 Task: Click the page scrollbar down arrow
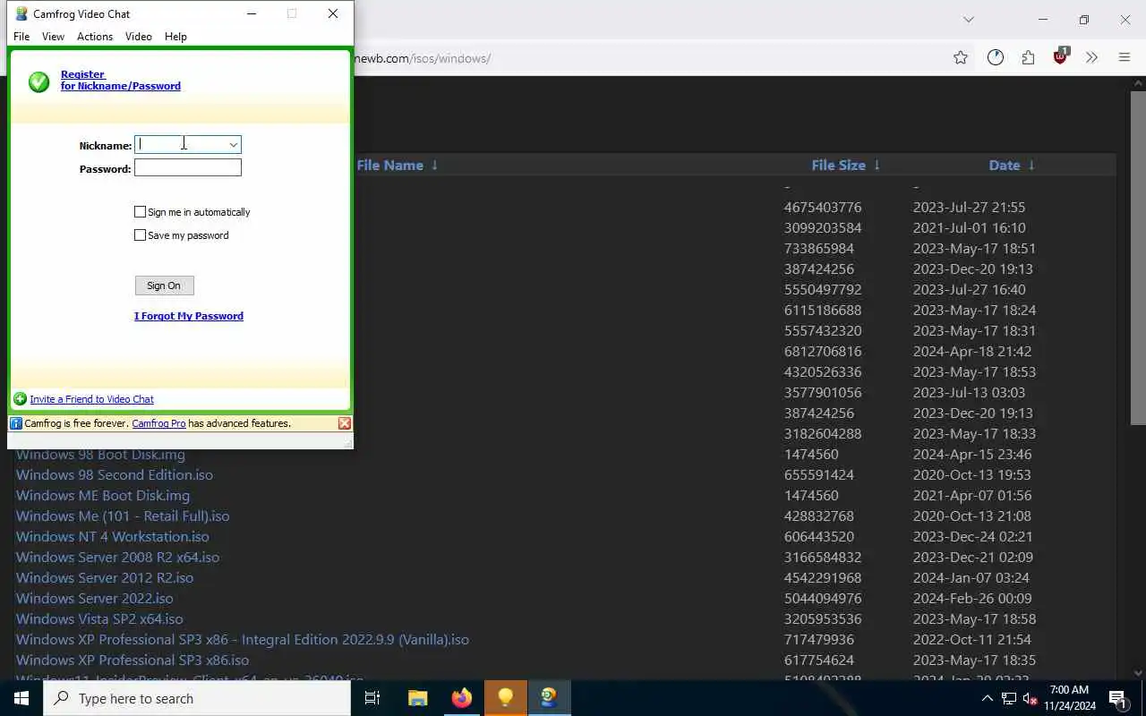pyautogui.click(x=1138, y=672)
